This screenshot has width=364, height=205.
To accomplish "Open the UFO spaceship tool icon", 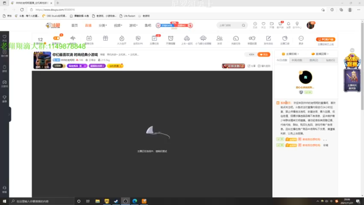I will [203, 38].
